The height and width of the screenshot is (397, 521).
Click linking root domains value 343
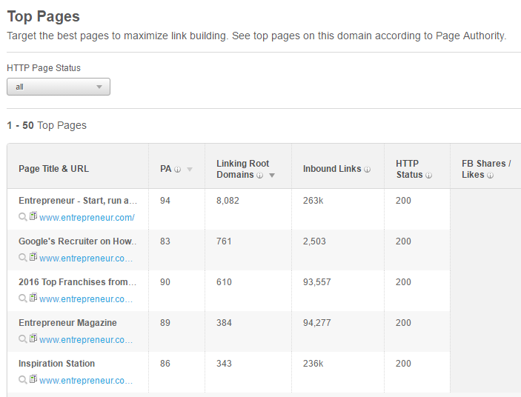point(224,364)
